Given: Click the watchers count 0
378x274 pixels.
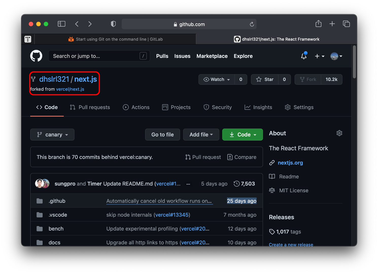Looking at the screenshot, I should pos(241,79).
